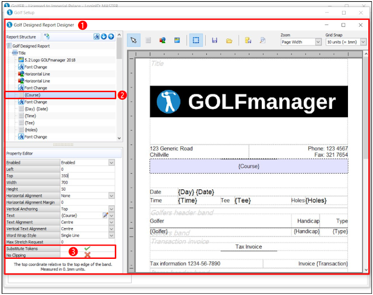Click the save-as icon in toolbar
The image size is (373, 295).
tap(248, 40)
